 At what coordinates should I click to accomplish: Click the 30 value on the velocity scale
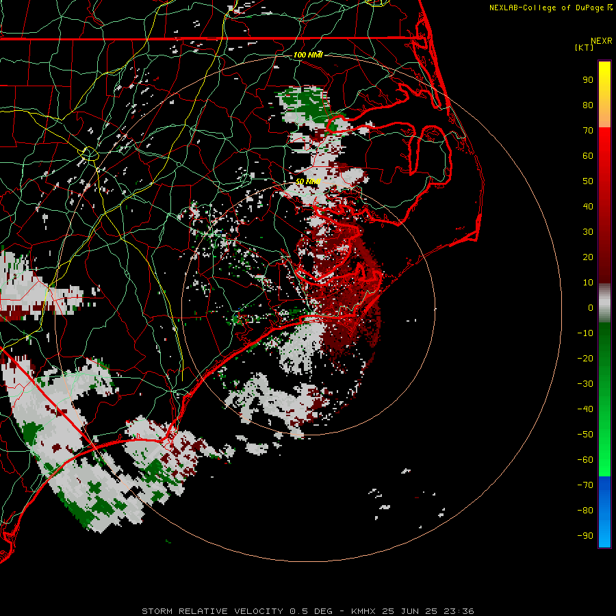point(588,232)
